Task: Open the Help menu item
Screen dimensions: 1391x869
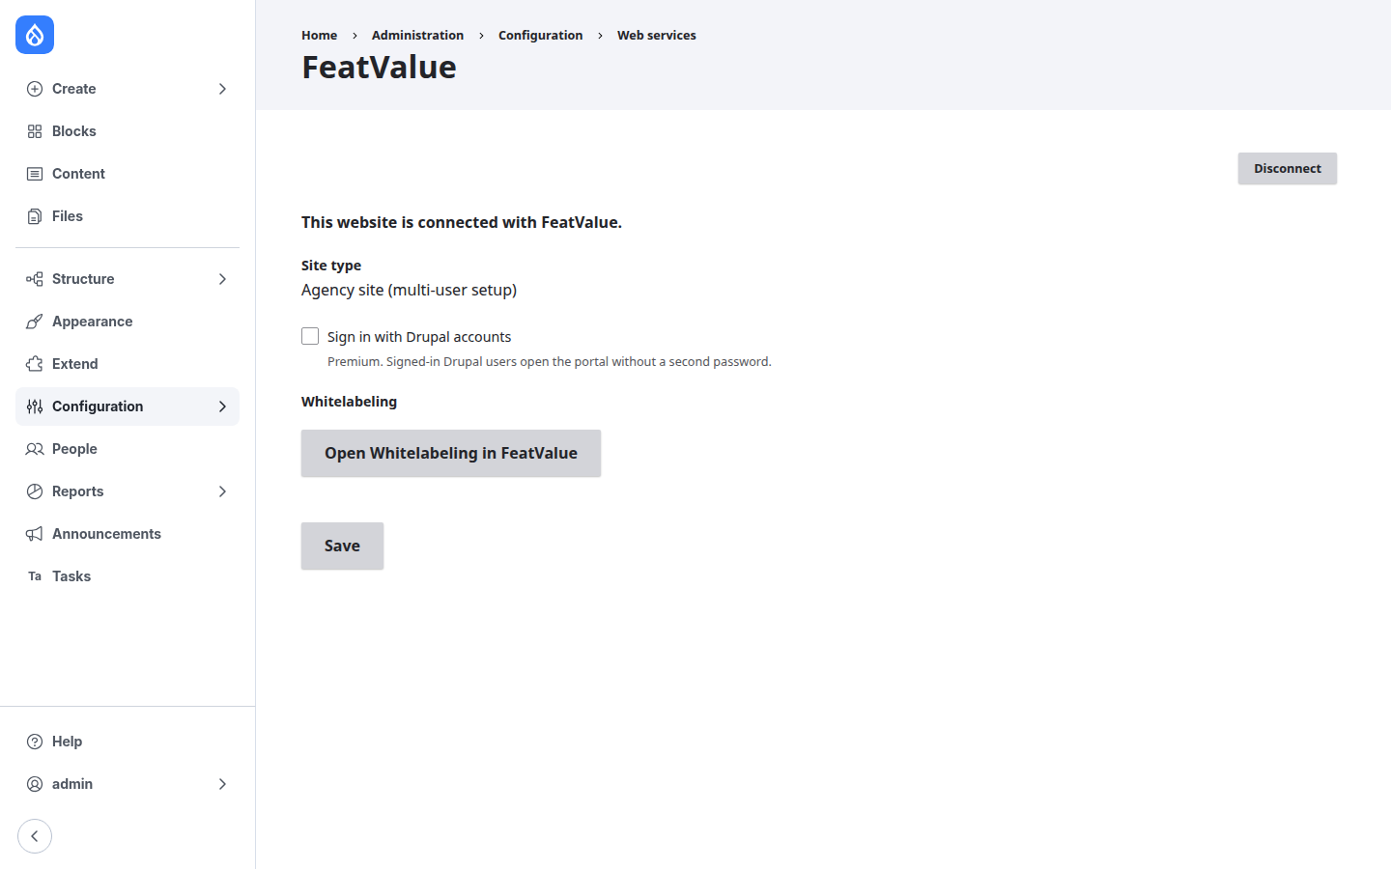Action: pyautogui.click(x=128, y=742)
